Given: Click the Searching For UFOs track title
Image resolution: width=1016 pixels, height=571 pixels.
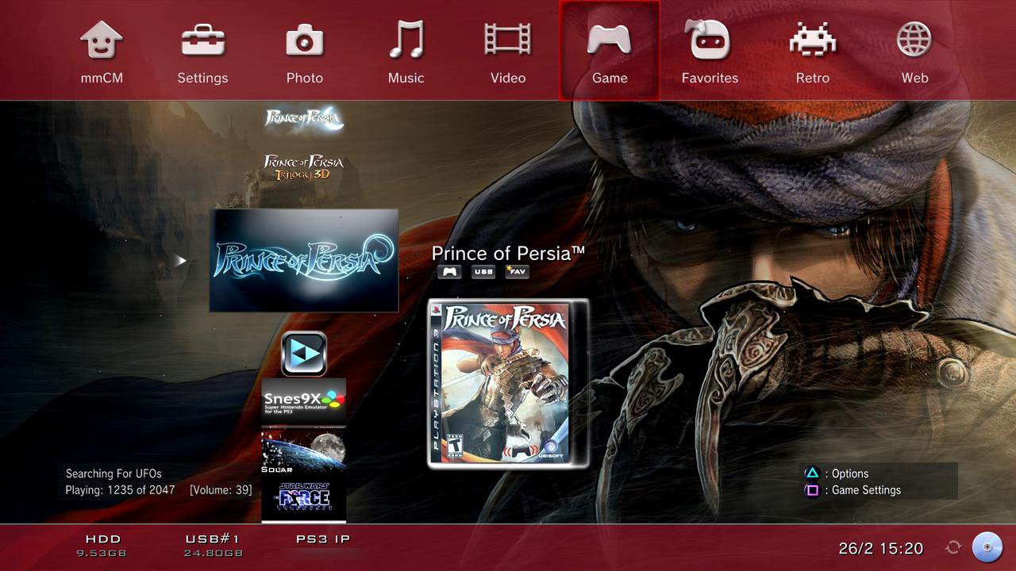Looking at the screenshot, I should click(x=114, y=473).
